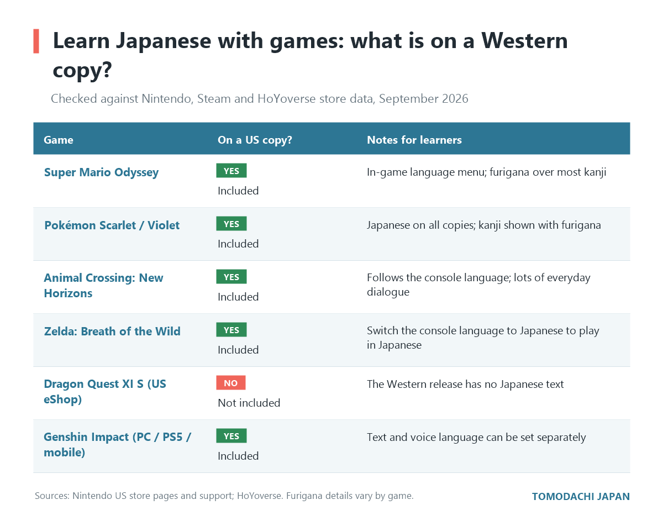Click 'Included' under Super Mario Odyssey's badge
This screenshot has width=663, height=505.
(238, 191)
